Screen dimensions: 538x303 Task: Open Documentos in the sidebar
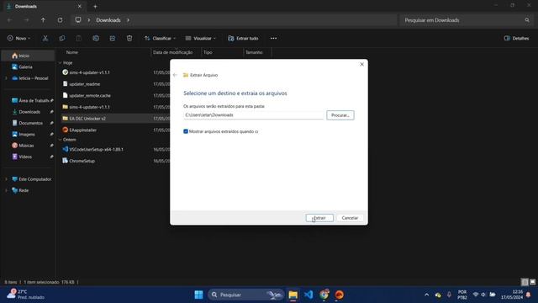[x=29, y=123]
